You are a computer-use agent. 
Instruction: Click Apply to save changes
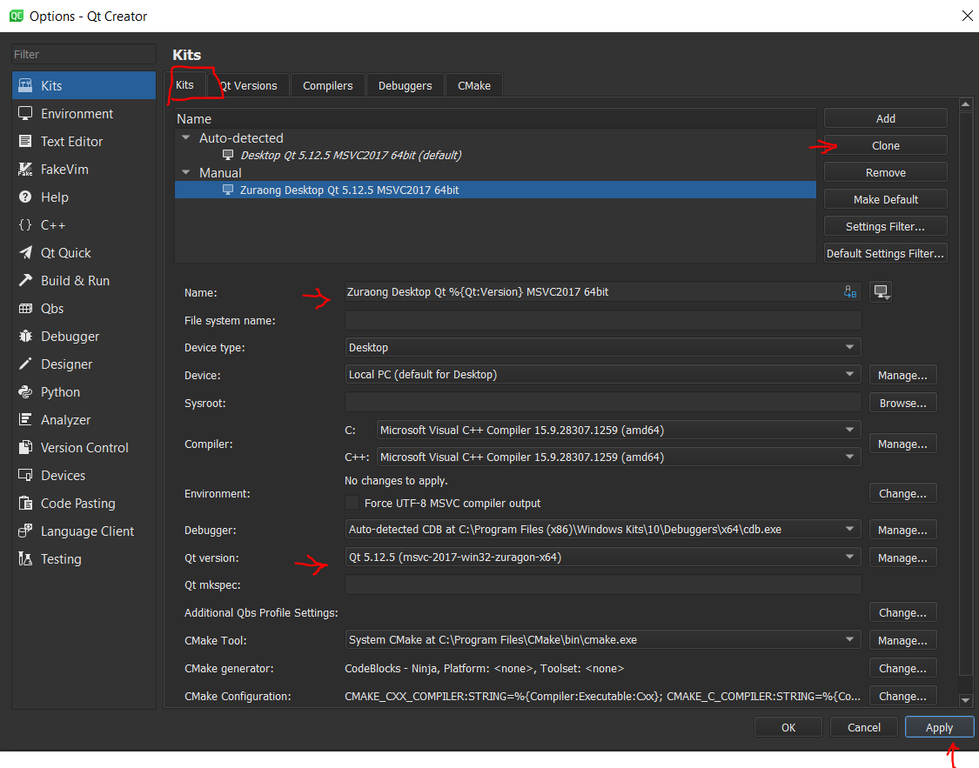[x=939, y=727]
